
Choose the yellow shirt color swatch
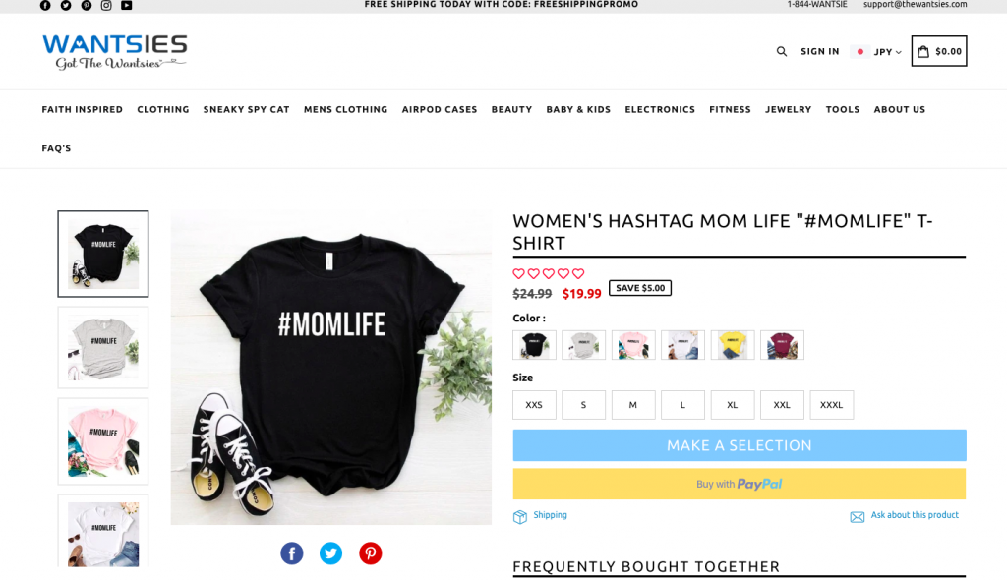coord(733,345)
